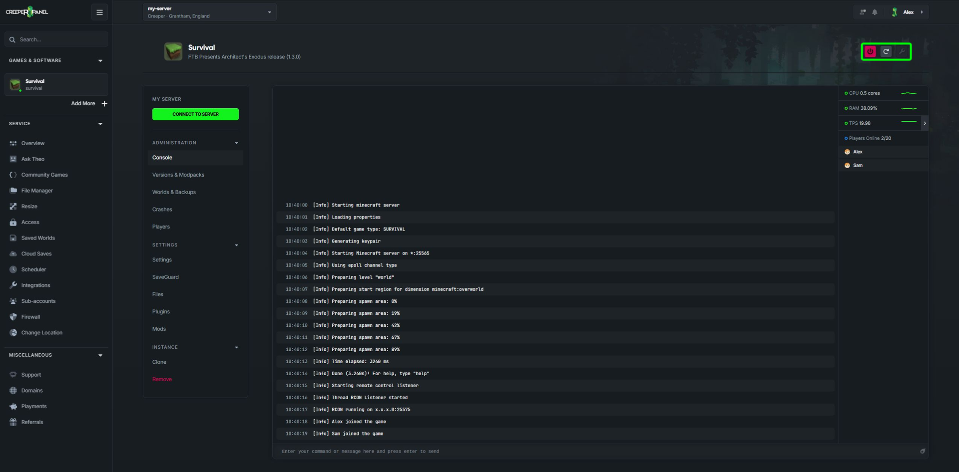
Task: Click Connect to Server button
Action: click(195, 114)
